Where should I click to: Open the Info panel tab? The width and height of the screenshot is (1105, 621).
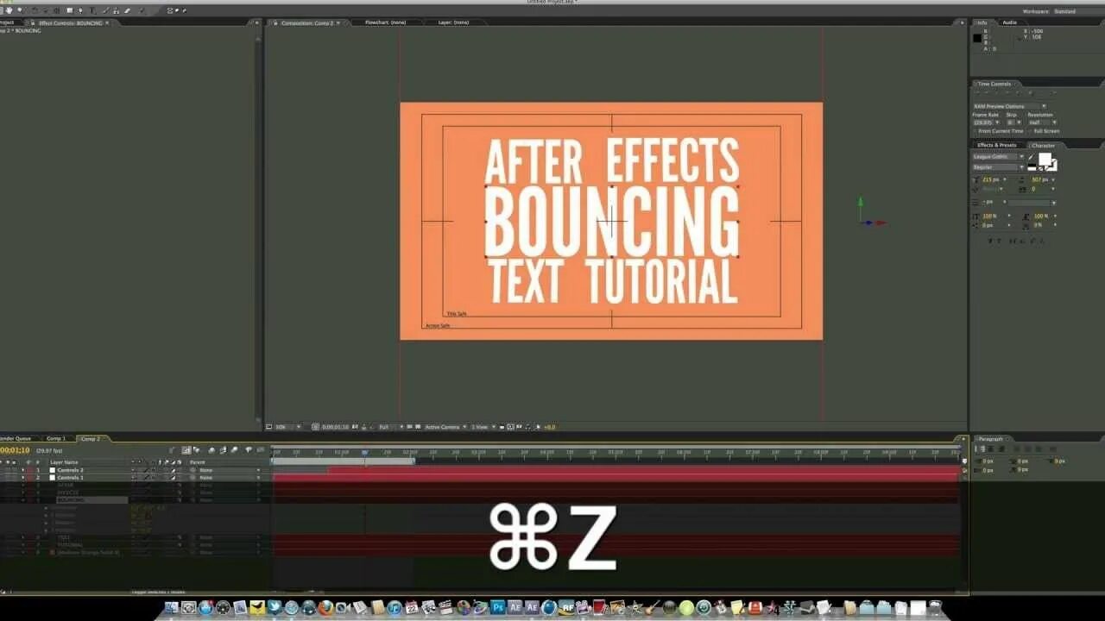(x=982, y=22)
